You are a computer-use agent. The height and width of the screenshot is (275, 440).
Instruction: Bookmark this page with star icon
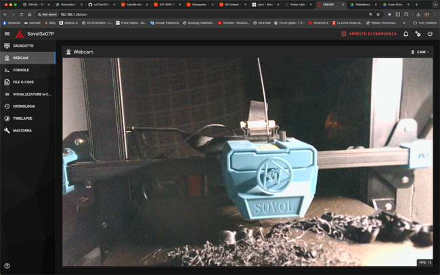[x=378, y=14]
